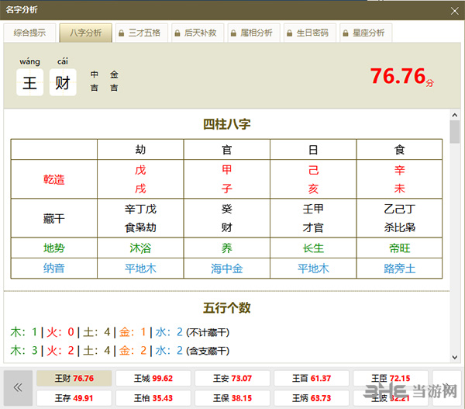Image resolution: width=465 pixels, height=409 pixels.
Task: Pick the name 王保 38.15
Action: (x=232, y=398)
